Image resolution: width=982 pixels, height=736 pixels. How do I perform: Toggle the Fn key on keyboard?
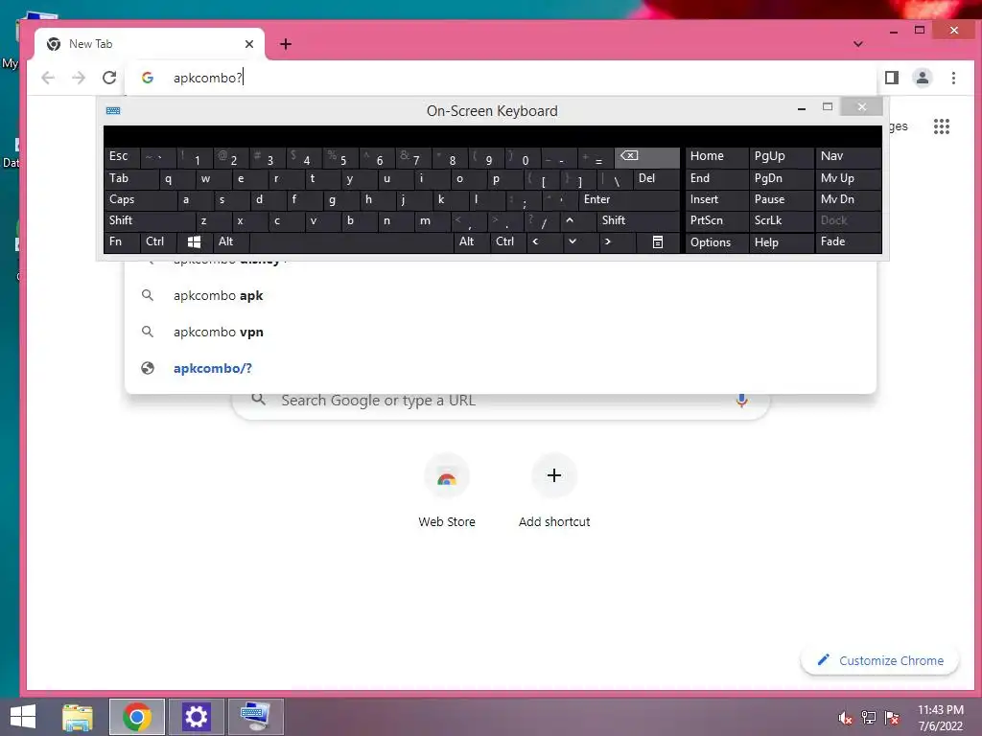(122, 241)
